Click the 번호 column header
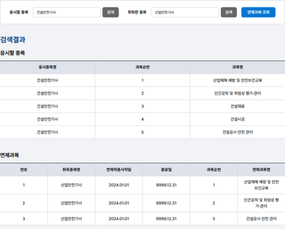Viewport: 285px width, 229px height. pyautogui.click(x=24, y=170)
